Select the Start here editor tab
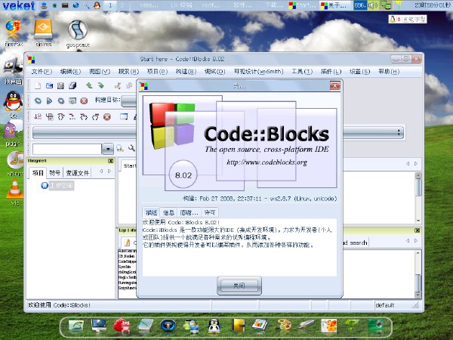The width and height of the screenshot is (453, 340). (129, 165)
